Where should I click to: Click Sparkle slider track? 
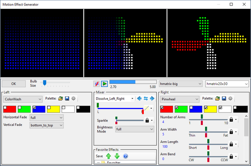(130, 120)
